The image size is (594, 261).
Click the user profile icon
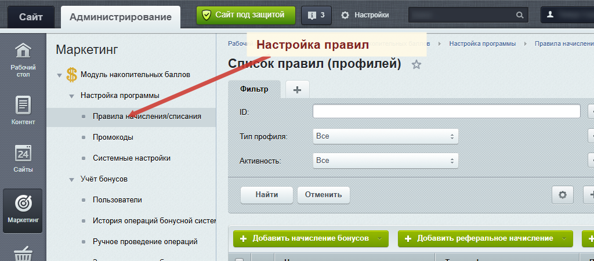550,14
